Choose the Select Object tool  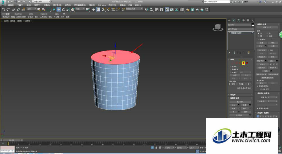(x=39, y=10)
